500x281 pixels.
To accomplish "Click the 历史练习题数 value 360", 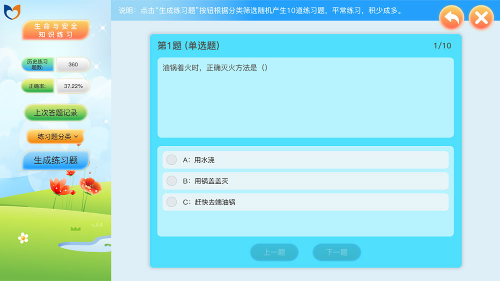I will pos(73,64).
